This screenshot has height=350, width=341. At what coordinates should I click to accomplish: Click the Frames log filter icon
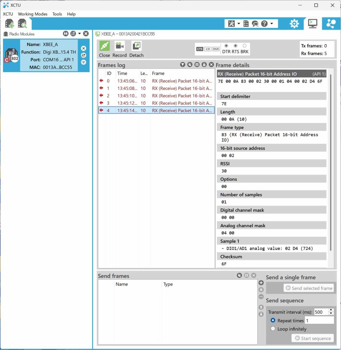(x=183, y=65)
